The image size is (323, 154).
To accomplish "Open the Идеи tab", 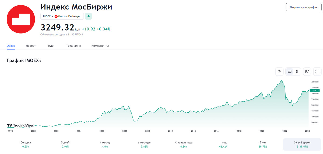I will [52, 46].
